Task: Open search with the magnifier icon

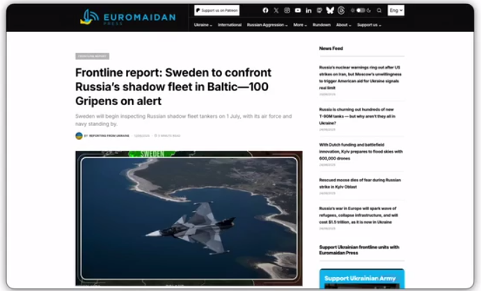Action: tap(379, 10)
